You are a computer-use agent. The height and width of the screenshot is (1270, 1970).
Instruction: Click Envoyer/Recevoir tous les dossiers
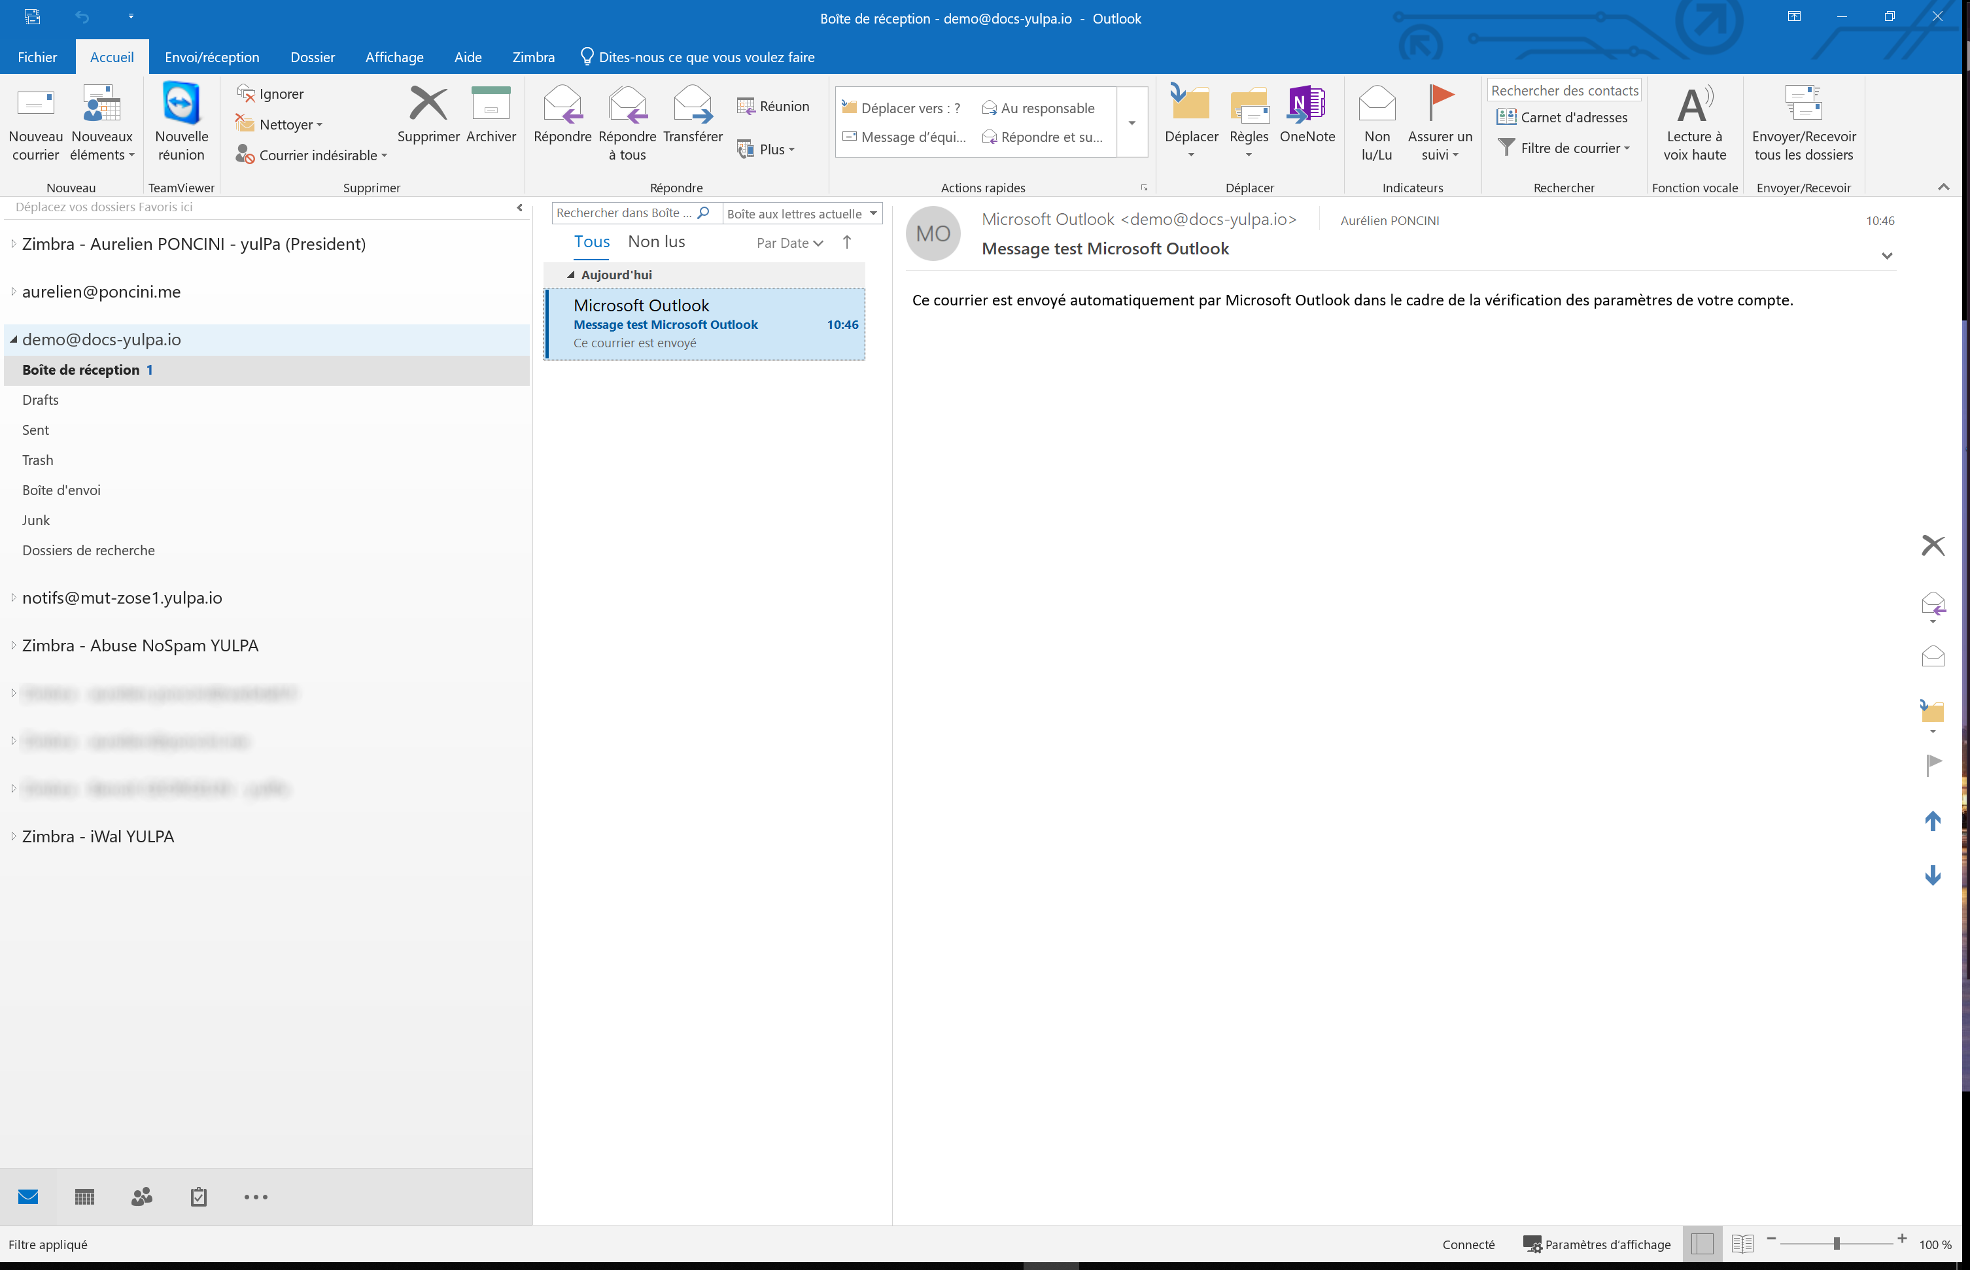[1803, 122]
